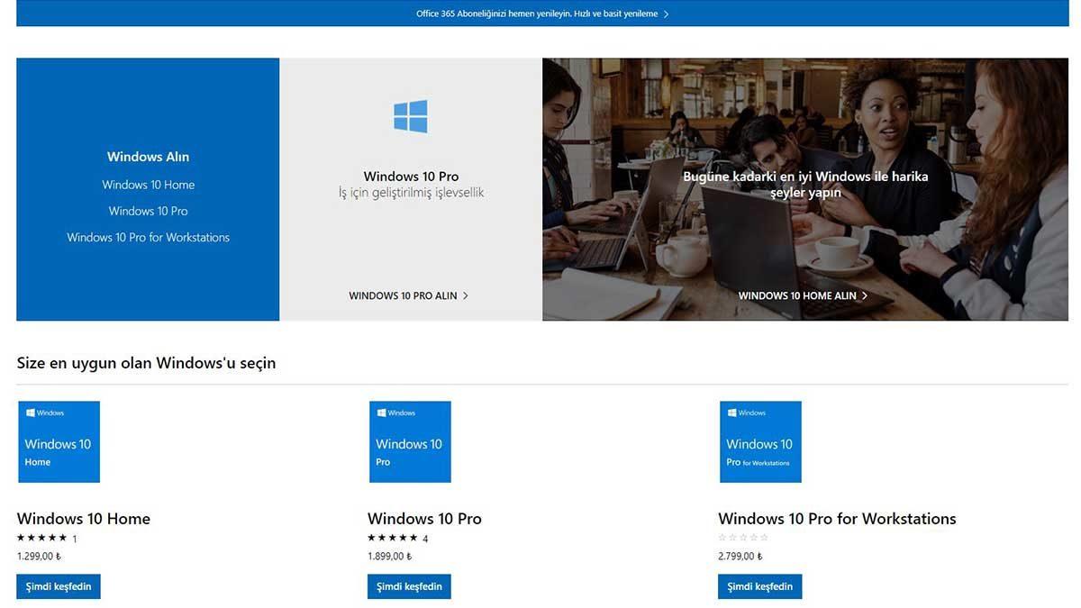Open the Windows 10 Pro product tile image
Viewport: 1081px width, 608px height.
click(410, 441)
